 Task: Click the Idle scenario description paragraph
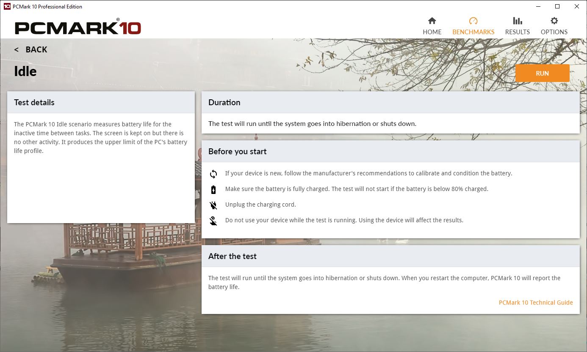tap(101, 137)
